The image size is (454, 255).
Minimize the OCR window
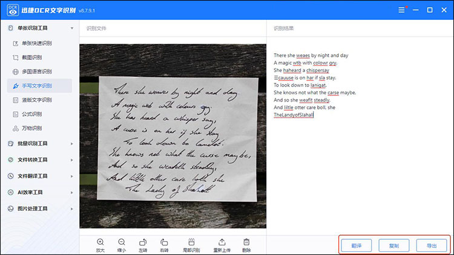416,10
